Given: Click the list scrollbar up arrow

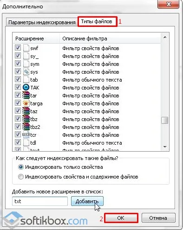Looking at the screenshot, I should click(x=165, y=37).
